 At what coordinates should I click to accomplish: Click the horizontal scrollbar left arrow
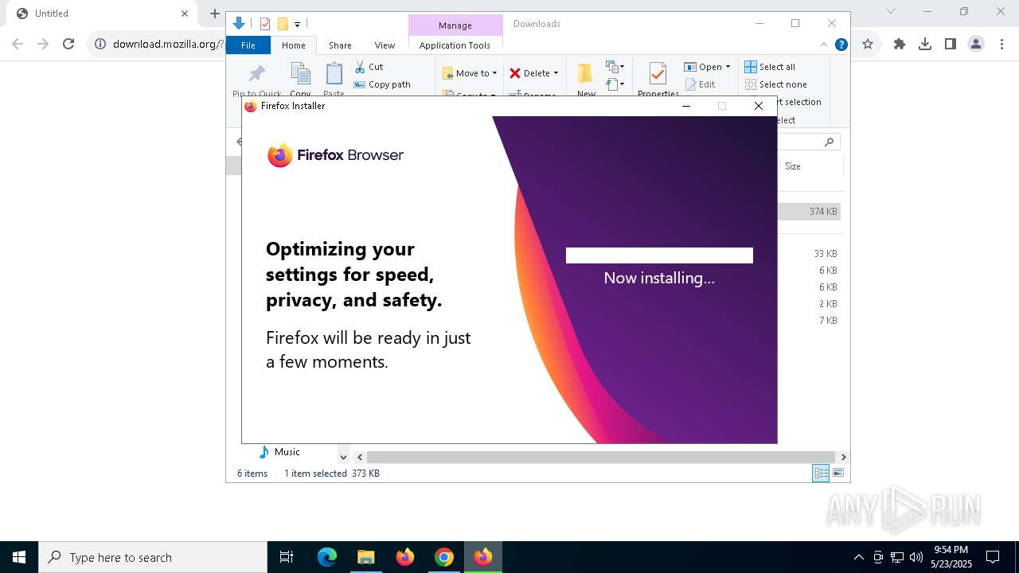coord(360,458)
